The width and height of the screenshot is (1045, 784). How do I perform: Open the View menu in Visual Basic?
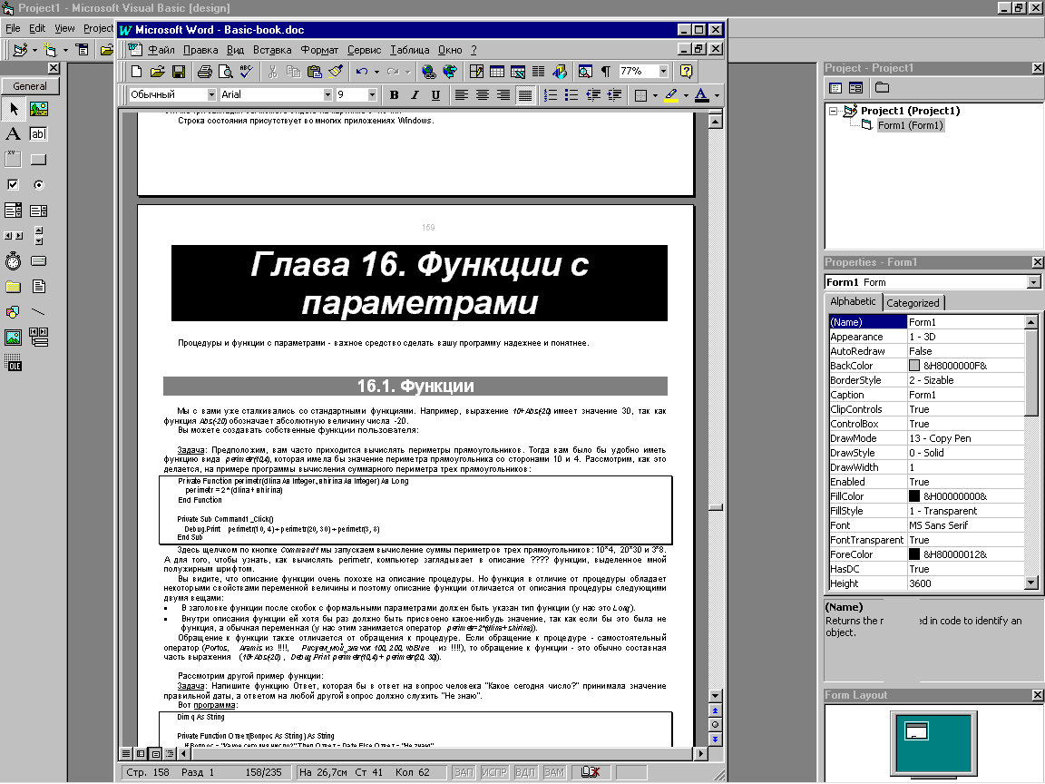[x=64, y=28]
